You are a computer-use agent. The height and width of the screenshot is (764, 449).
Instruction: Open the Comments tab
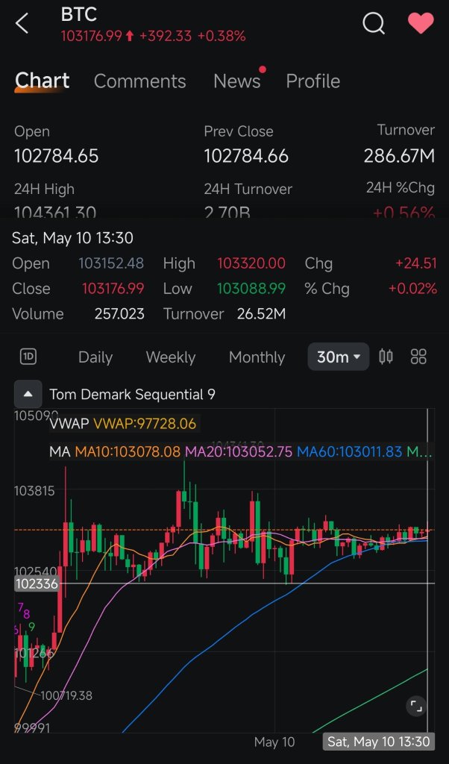tap(139, 81)
